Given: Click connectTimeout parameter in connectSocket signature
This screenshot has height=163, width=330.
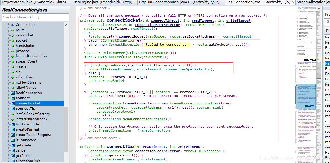Looking at the screenshot, I should click(165, 20).
